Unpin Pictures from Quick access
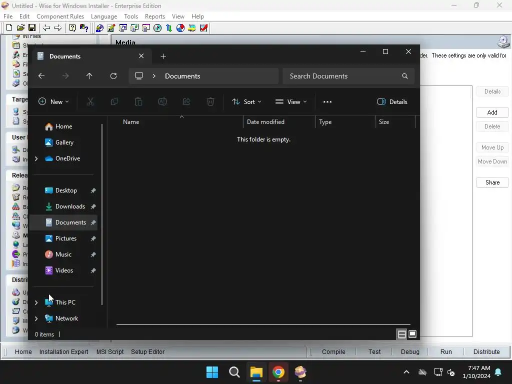The width and height of the screenshot is (512, 384). (x=93, y=238)
